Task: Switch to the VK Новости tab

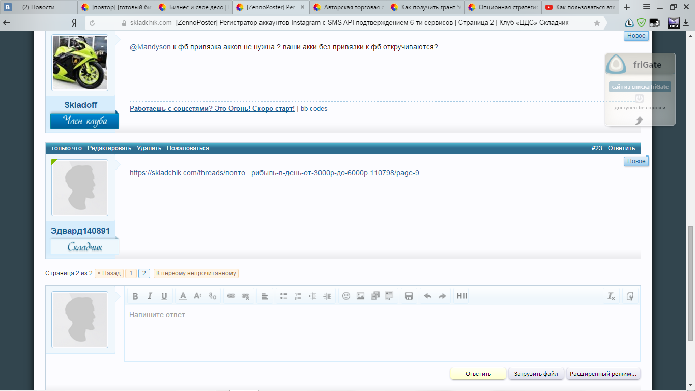Action: click(x=39, y=7)
